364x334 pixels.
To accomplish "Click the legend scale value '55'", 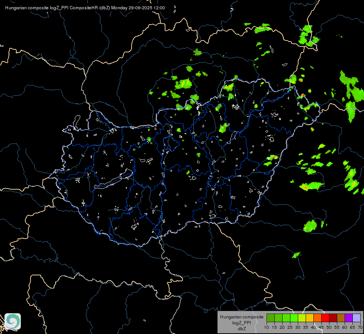I will tap(337, 328).
